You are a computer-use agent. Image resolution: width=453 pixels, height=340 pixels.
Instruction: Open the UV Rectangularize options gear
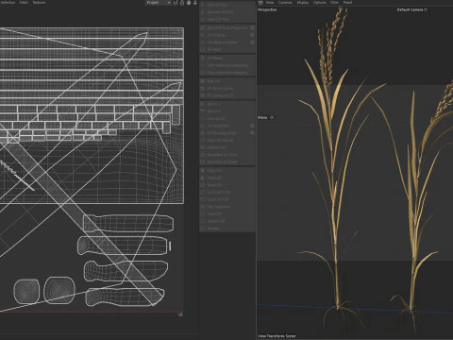click(x=252, y=133)
